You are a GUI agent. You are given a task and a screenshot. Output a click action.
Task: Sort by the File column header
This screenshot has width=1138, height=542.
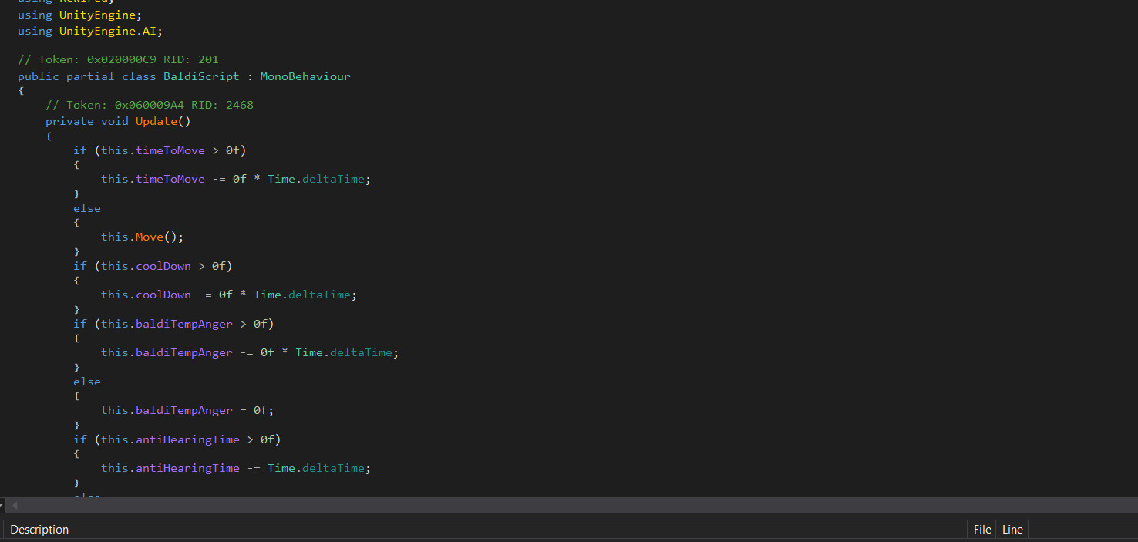click(x=982, y=530)
